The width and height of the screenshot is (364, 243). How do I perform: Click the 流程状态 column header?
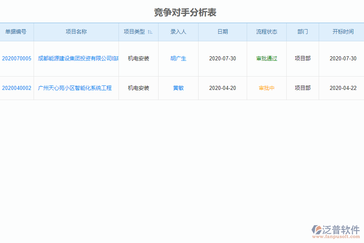267,32
